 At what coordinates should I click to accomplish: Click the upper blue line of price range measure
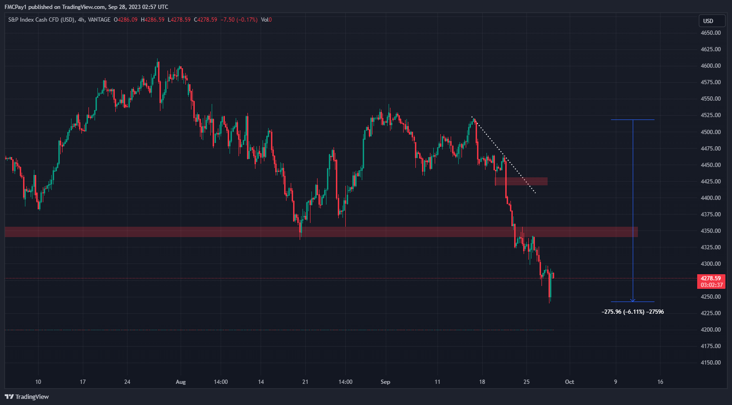632,120
